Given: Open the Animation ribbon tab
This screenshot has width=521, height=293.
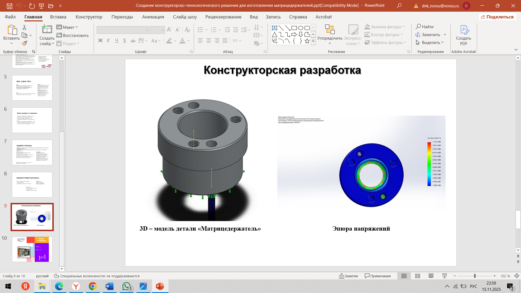Looking at the screenshot, I should 153,17.
